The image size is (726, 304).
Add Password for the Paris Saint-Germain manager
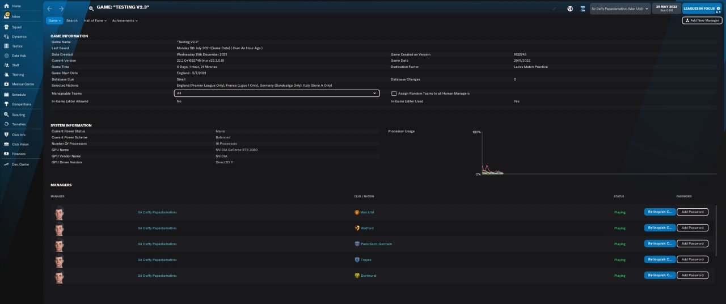[693, 244]
